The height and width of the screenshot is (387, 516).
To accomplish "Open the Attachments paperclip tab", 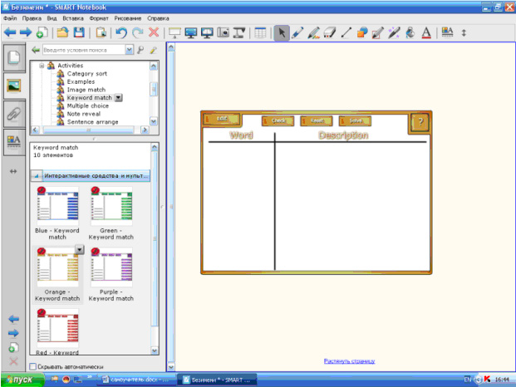I will coord(13,114).
